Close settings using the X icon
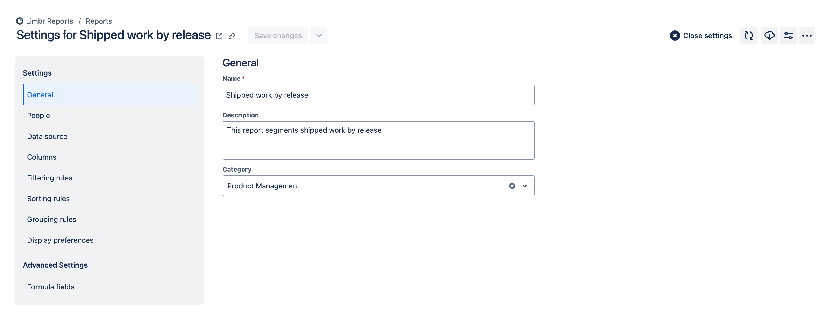This screenshot has height=318, width=832. 675,36
